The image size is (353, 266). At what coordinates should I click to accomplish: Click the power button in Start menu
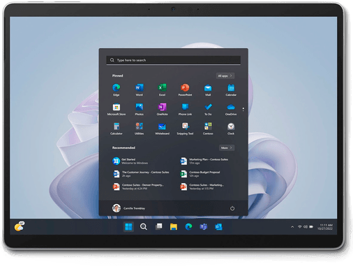(232, 208)
